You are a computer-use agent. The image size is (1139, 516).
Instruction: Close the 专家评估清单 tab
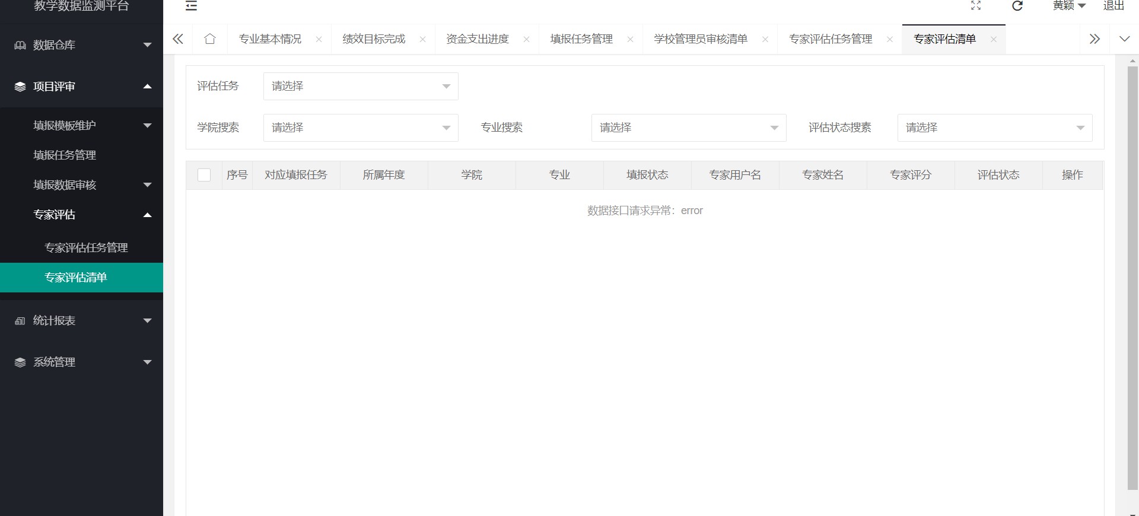(x=993, y=39)
